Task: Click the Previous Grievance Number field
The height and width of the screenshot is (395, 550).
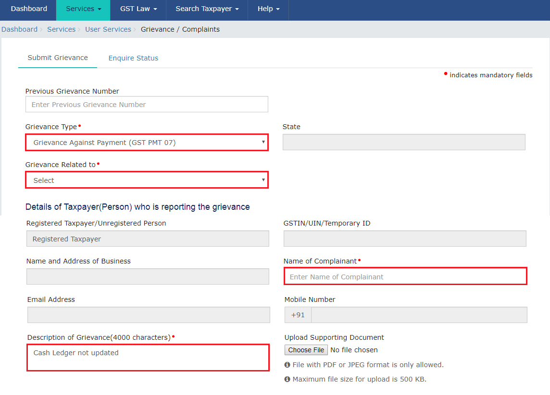Action: pos(147,105)
